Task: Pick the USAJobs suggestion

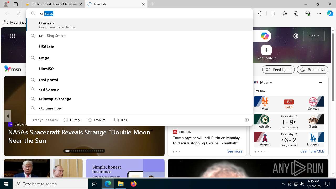Action: click(139, 47)
